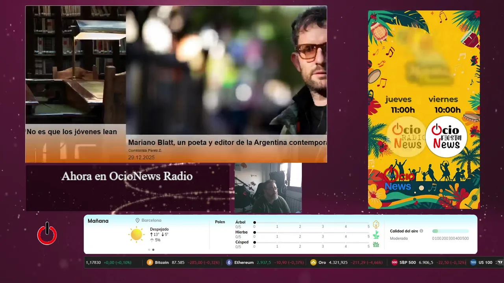Click the 'Ahora en OcioNews Radio' banner
The height and width of the screenshot is (283, 504).
[x=127, y=187]
